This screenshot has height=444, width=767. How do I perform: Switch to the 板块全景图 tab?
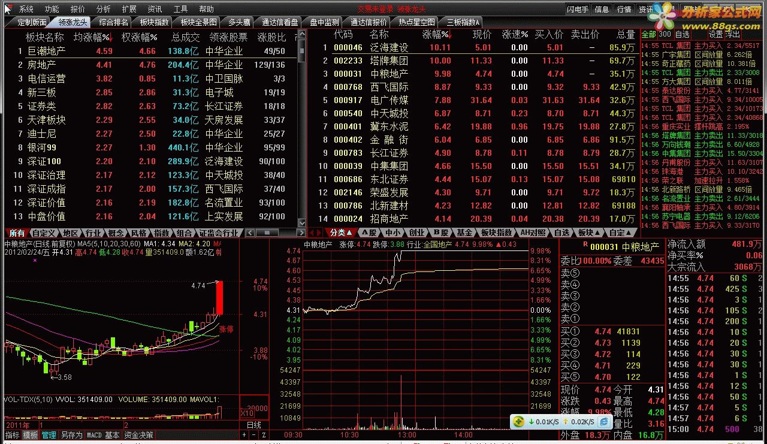199,22
